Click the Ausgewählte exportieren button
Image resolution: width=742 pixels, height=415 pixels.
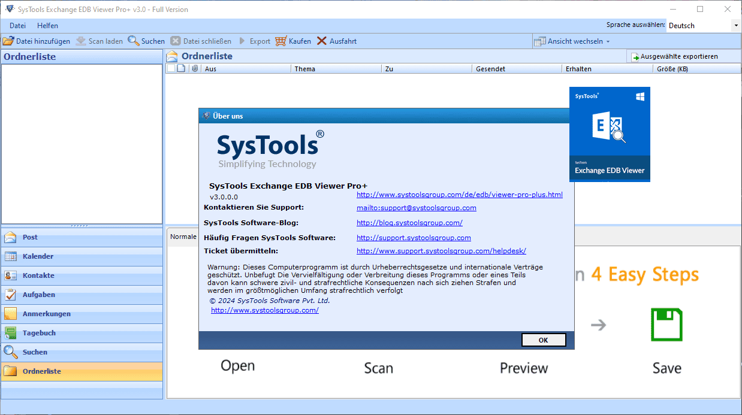tap(674, 56)
